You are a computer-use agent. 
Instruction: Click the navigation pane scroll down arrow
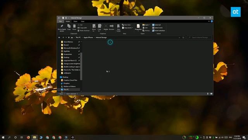pyautogui.click(x=81, y=91)
